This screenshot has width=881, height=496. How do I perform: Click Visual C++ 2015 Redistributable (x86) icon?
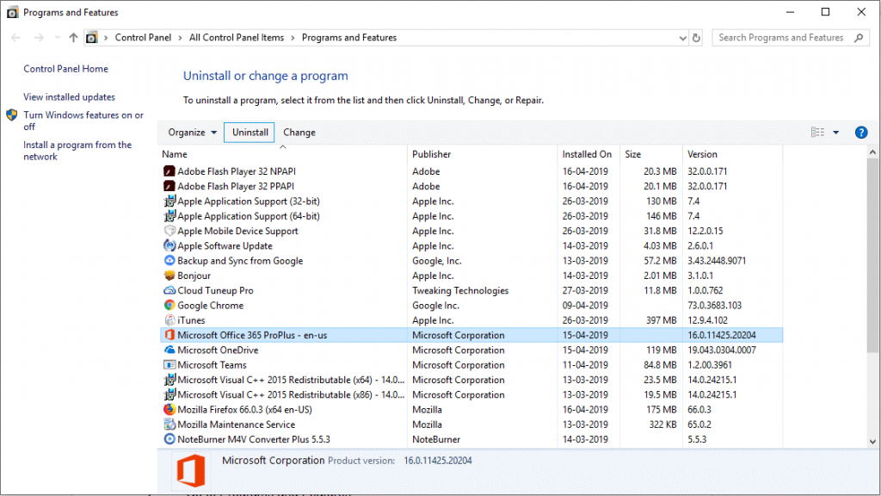[169, 394]
